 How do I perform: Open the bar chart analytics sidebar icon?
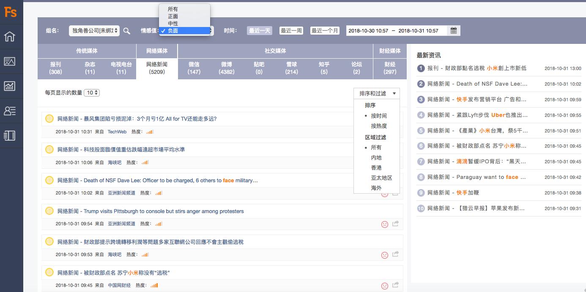coord(10,86)
